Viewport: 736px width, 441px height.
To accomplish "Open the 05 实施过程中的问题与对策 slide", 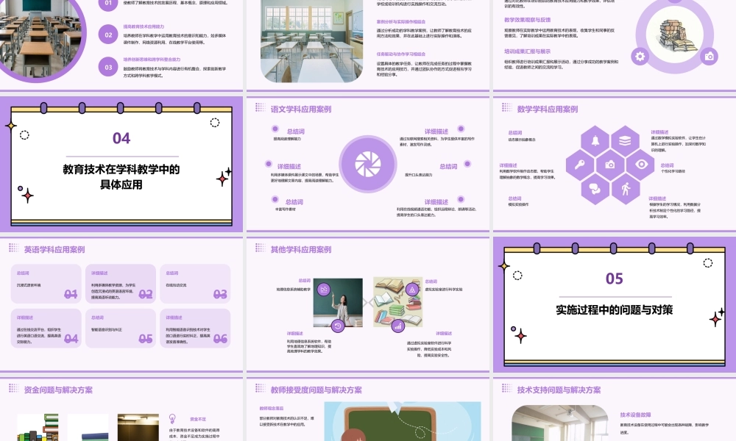I will (x=615, y=304).
